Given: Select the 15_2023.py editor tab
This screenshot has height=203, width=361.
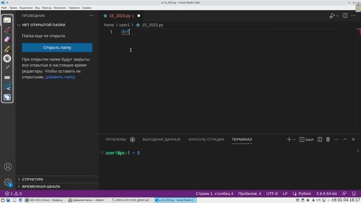Looking at the screenshot, I should pos(121,16).
